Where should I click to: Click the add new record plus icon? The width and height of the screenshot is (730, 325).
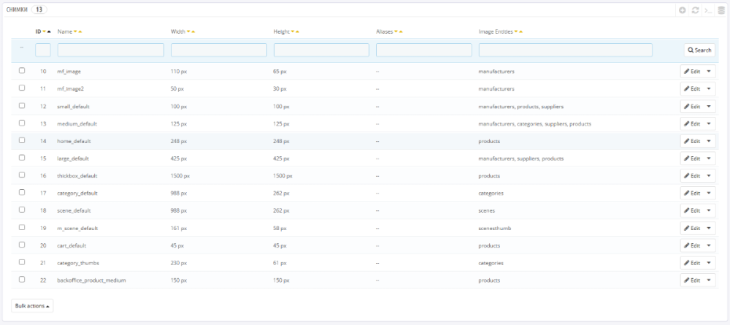pyautogui.click(x=683, y=10)
